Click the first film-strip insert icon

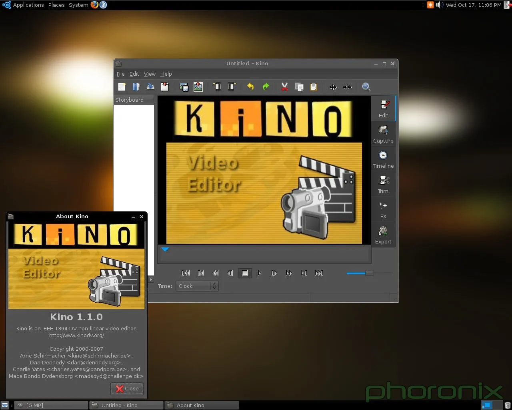[x=217, y=87]
